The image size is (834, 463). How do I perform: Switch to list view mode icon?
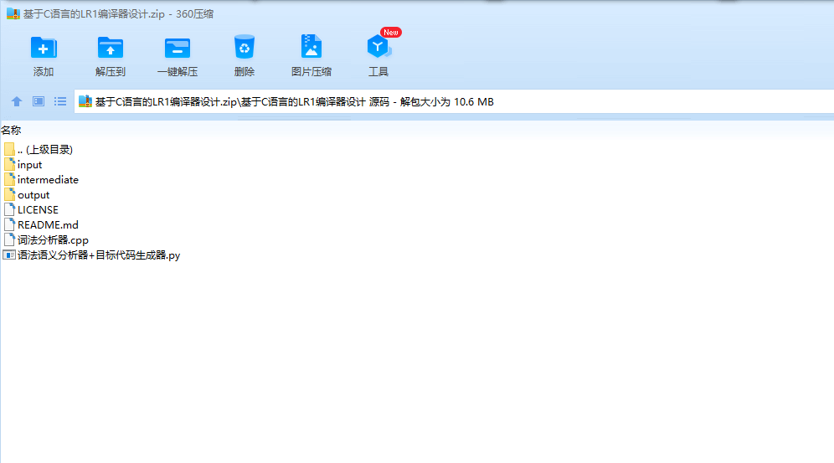(60, 101)
